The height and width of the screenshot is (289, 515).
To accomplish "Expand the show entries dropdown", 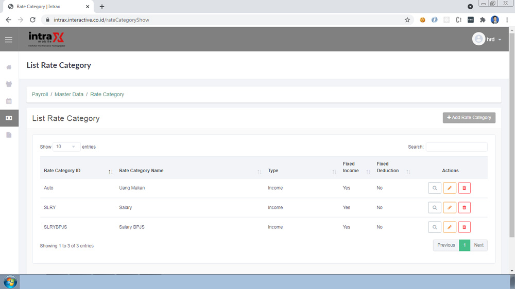I will tap(66, 147).
